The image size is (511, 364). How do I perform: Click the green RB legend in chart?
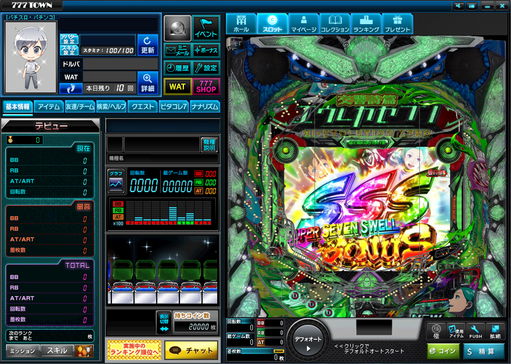click(x=118, y=210)
